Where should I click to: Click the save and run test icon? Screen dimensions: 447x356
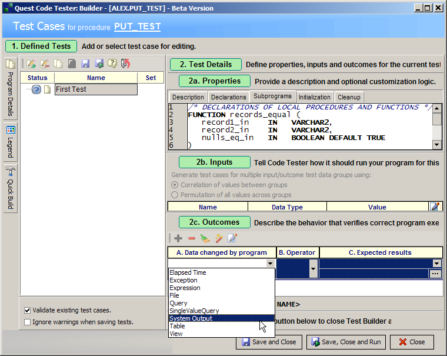pyautogui.click(x=99, y=64)
